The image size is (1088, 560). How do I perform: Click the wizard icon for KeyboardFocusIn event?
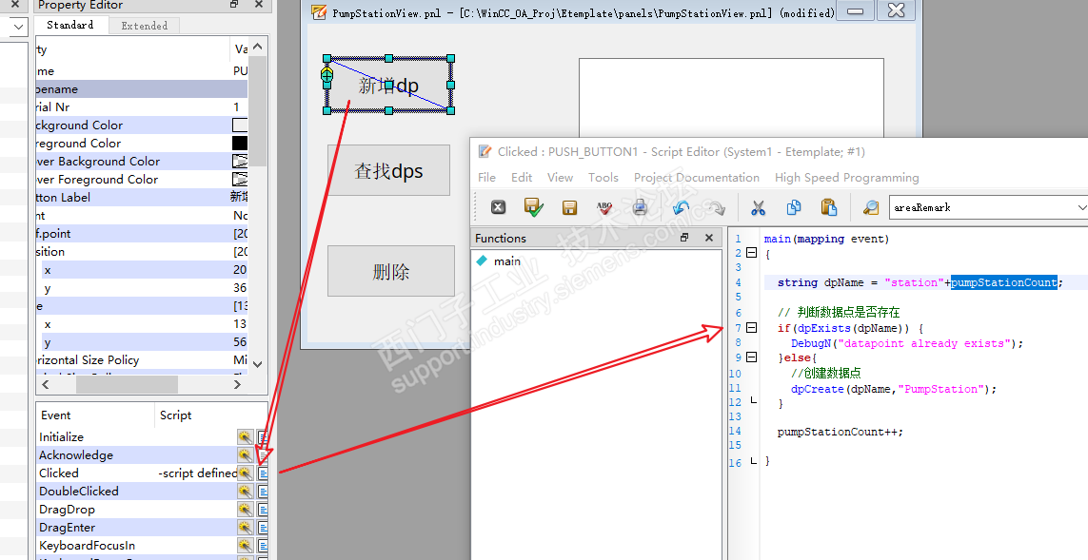(245, 546)
